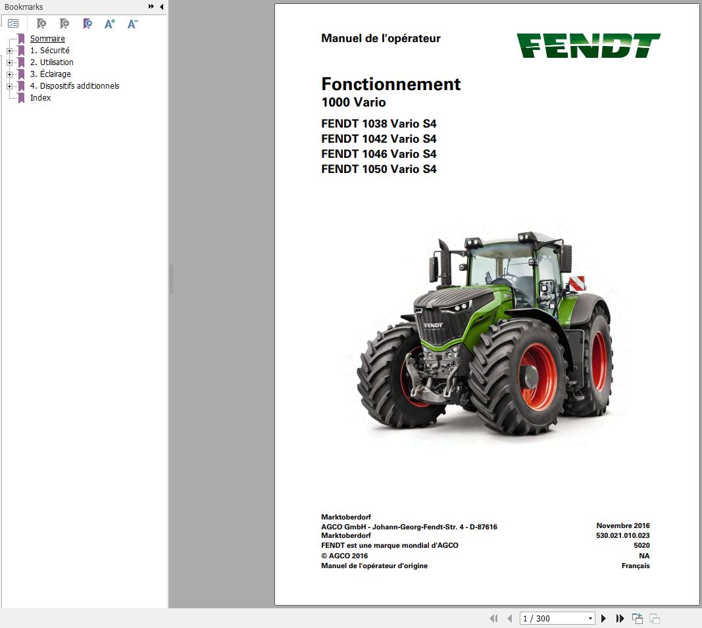Click the 'Manuel de l'opérateur' heading
The height and width of the screenshot is (628, 702).
click(x=380, y=39)
